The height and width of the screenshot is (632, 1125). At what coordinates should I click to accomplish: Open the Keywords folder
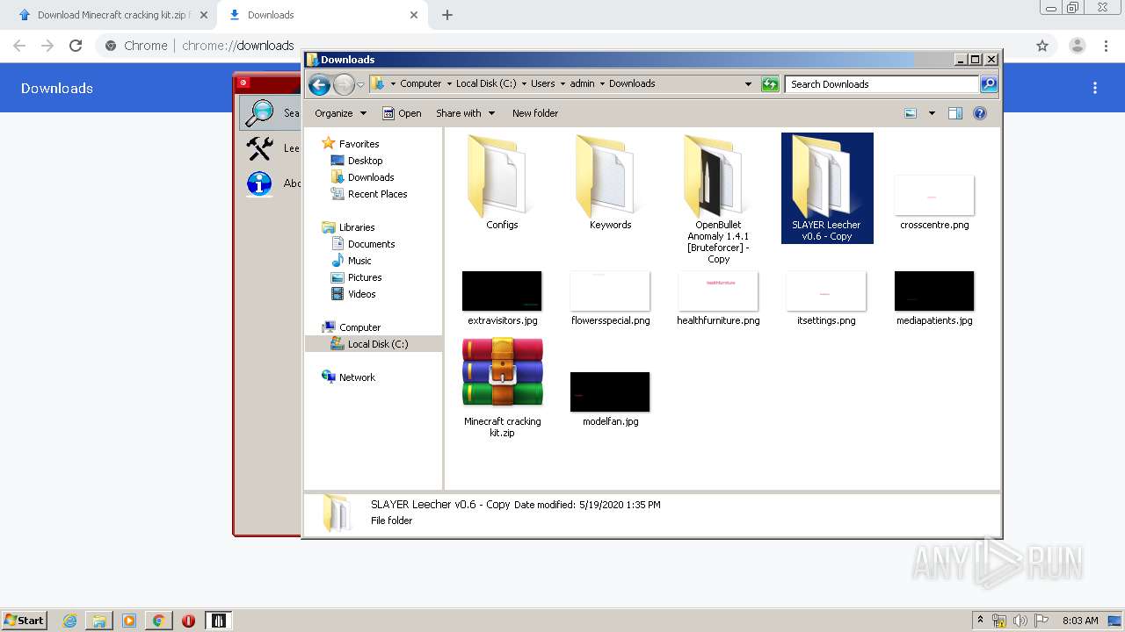tap(610, 183)
